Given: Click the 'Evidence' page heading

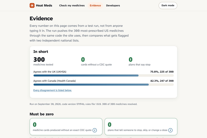Looking at the screenshot, I should pos(41,19).
